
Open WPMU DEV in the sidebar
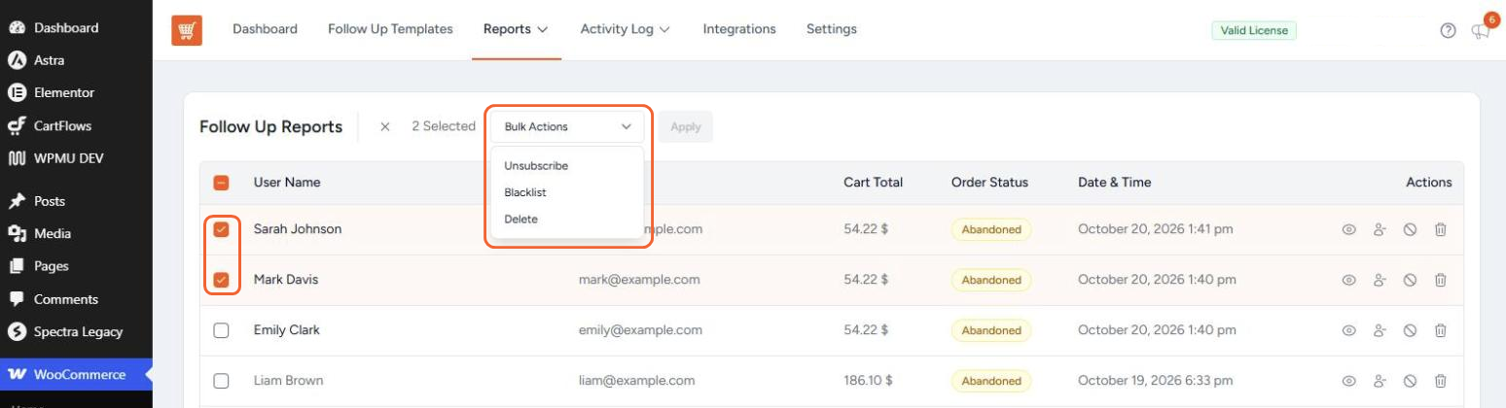tap(68, 157)
